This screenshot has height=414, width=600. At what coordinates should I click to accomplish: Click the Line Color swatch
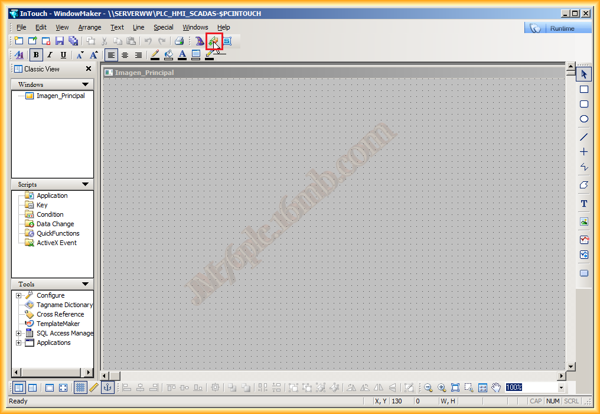155,55
